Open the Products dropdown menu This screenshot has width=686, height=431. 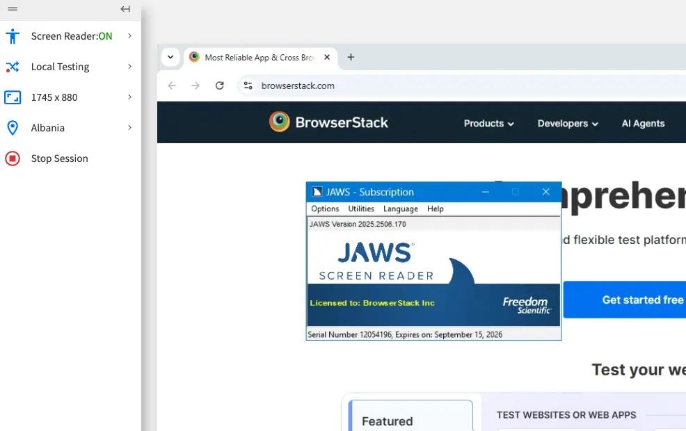pos(488,123)
